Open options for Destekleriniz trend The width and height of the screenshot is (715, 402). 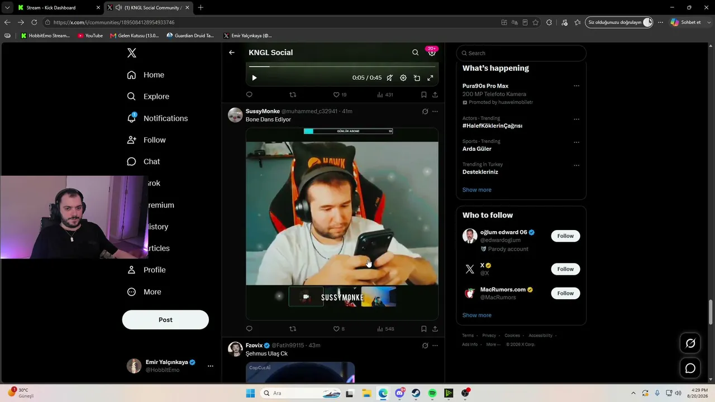pyautogui.click(x=576, y=165)
